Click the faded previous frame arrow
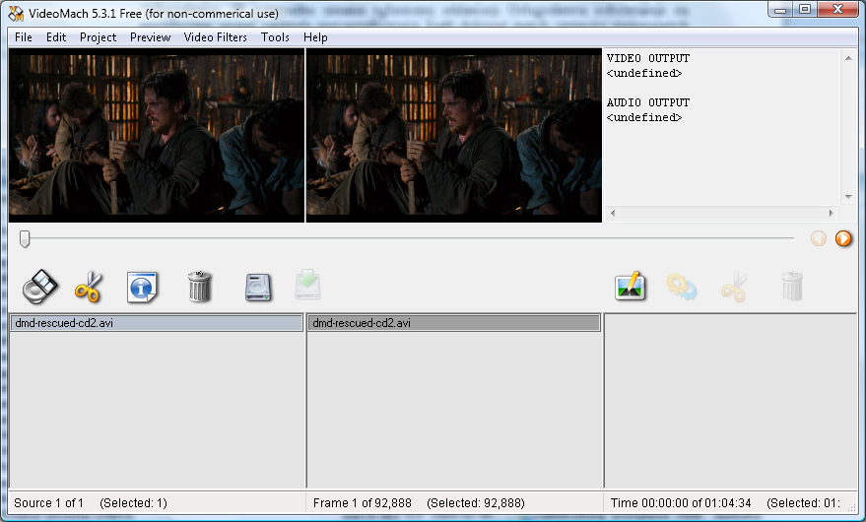 pos(819,238)
